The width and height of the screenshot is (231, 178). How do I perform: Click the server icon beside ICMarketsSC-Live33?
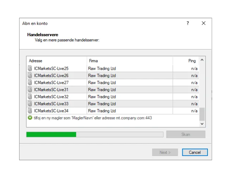pos(30,104)
